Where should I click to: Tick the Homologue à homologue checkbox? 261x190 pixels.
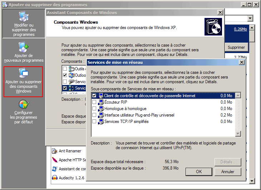(x=94, y=109)
